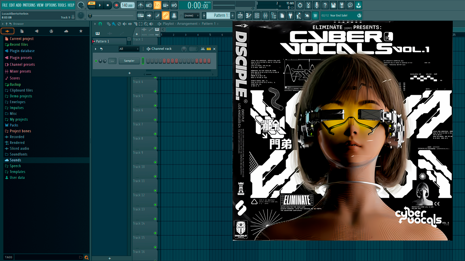Select the playlist paint brush tool
Viewport: 465px width, 261px height.
[x=114, y=24]
